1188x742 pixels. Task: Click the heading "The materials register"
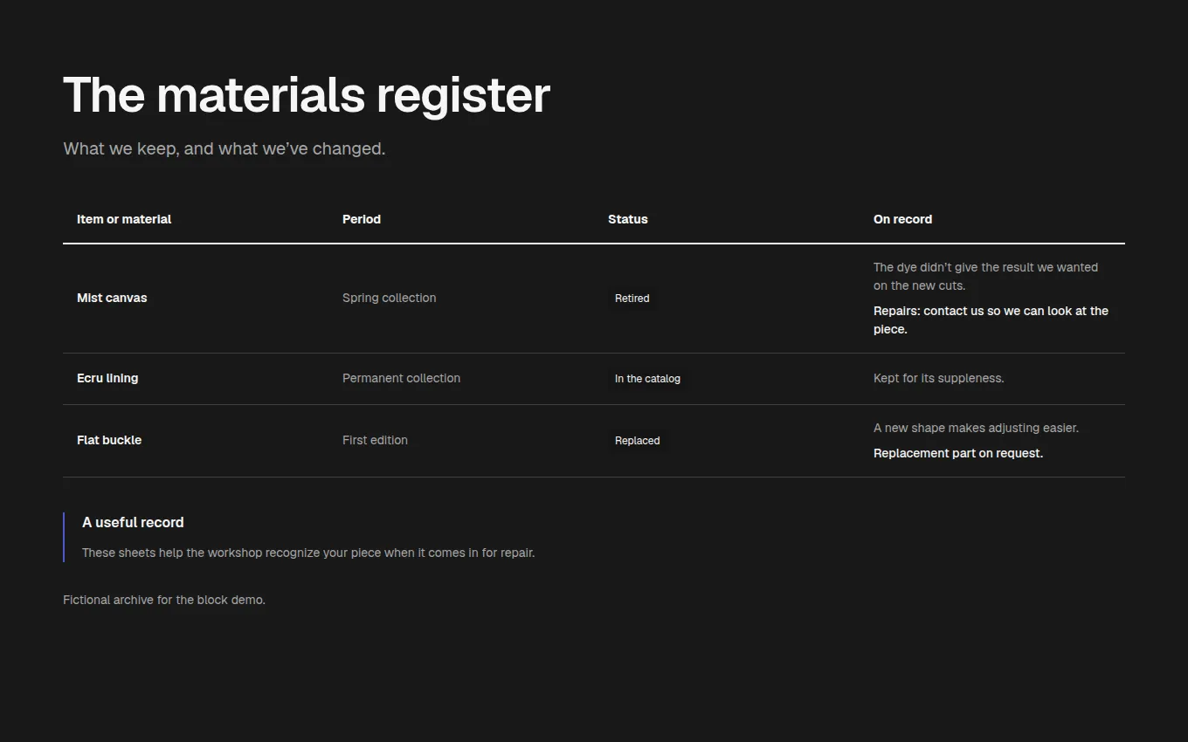pyautogui.click(x=307, y=95)
